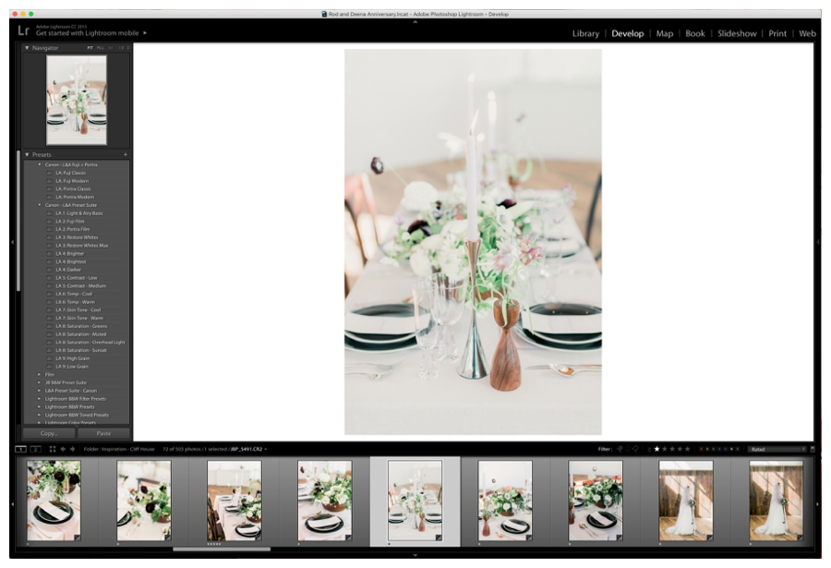Collapse Canon - L&A Fuji + Portra folder
Viewport: 831px width, 568px height.
(x=39, y=165)
